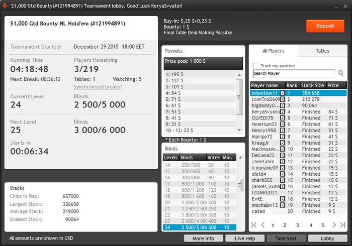Click bounty B icon next to OLVEDI75
The image size is (352, 246).
pos(283,118)
